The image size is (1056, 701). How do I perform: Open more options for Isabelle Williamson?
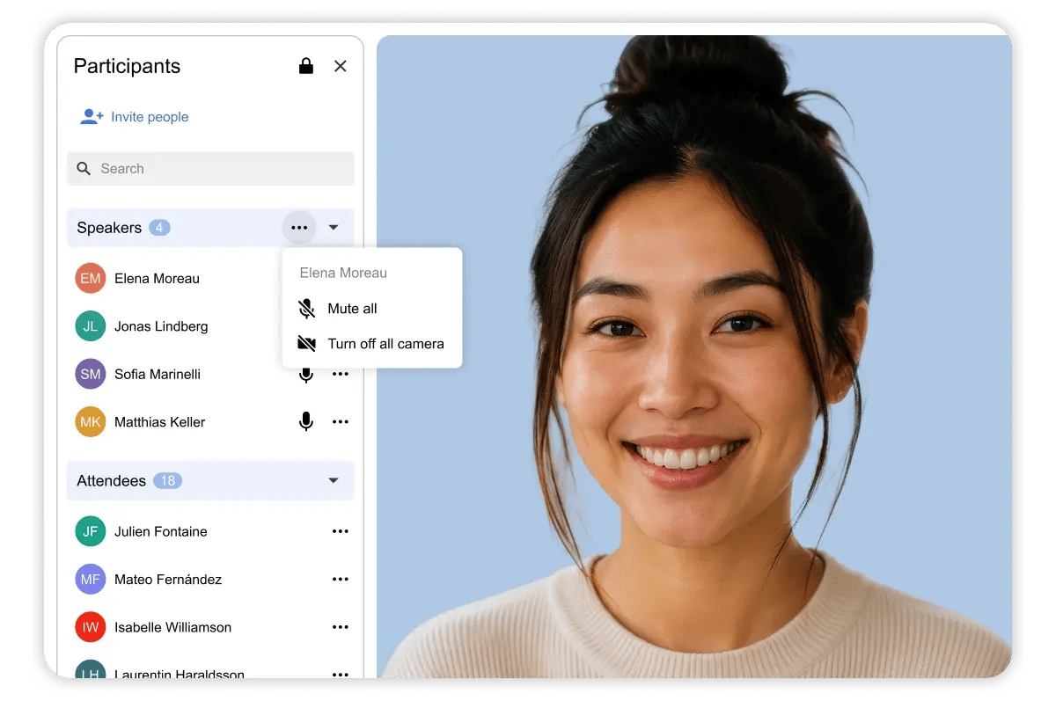click(341, 627)
